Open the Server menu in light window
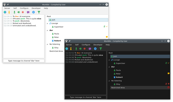This screenshot has width=173, height=102. pos(7,8)
